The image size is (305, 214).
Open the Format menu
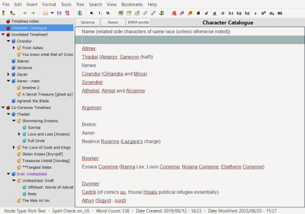pos(49,5)
